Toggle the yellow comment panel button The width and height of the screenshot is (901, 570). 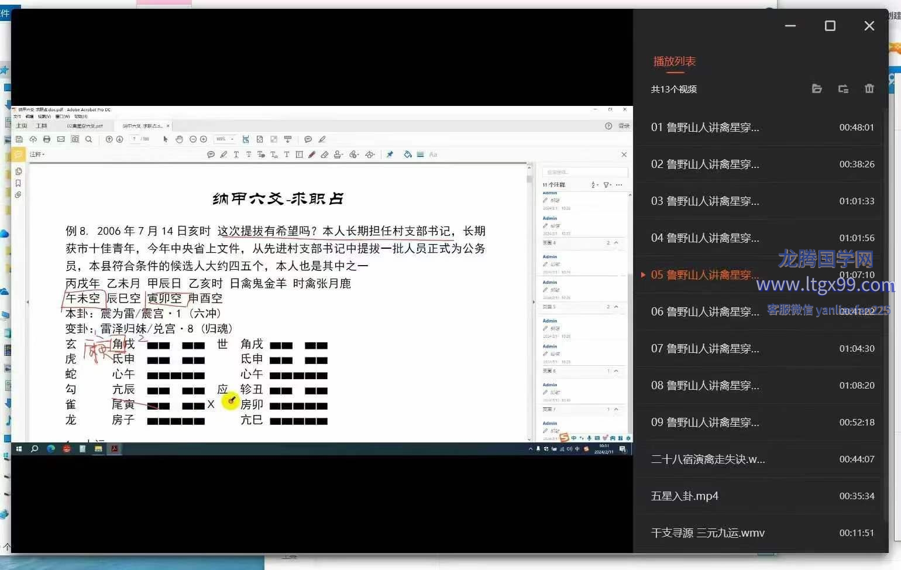18,154
